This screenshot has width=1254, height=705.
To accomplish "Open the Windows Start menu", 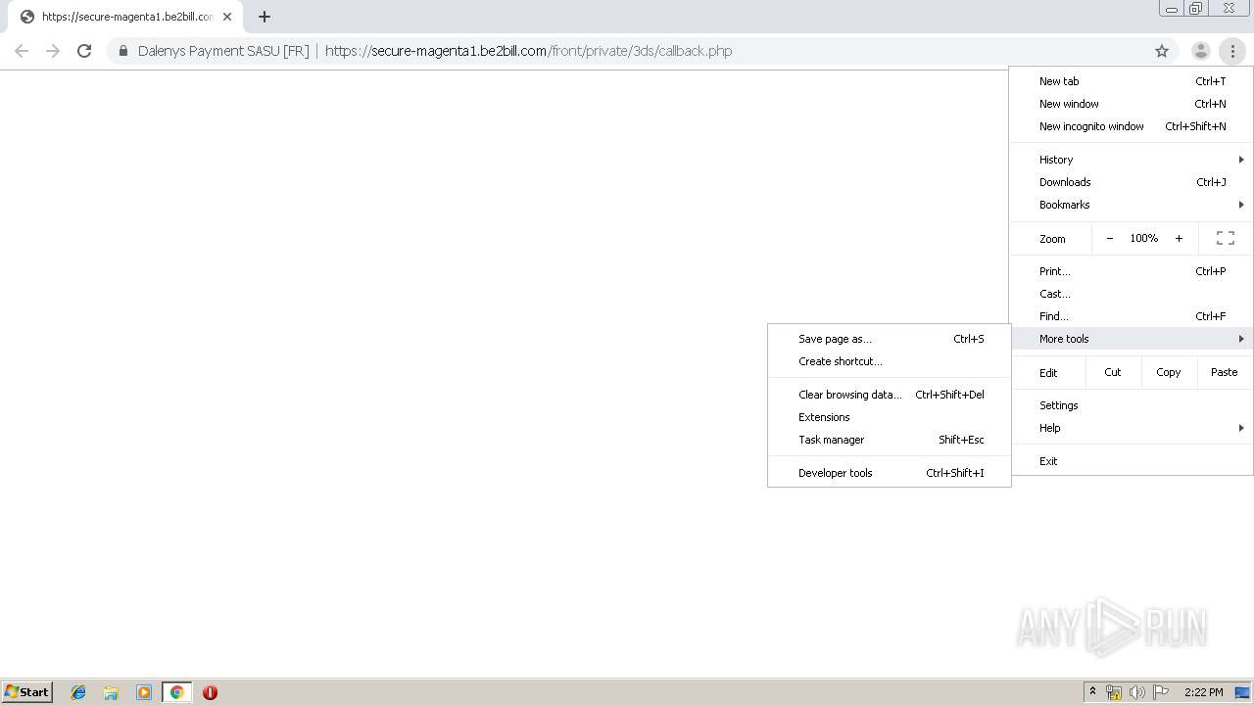I will click(x=26, y=692).
